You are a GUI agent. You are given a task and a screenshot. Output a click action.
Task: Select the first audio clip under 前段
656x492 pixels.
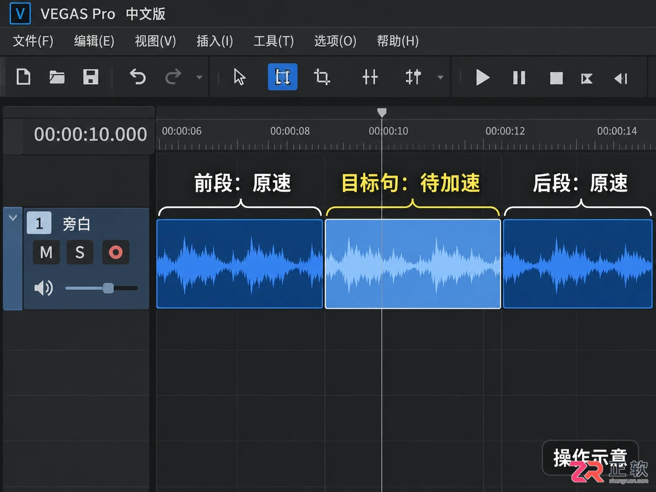point(240,264)
